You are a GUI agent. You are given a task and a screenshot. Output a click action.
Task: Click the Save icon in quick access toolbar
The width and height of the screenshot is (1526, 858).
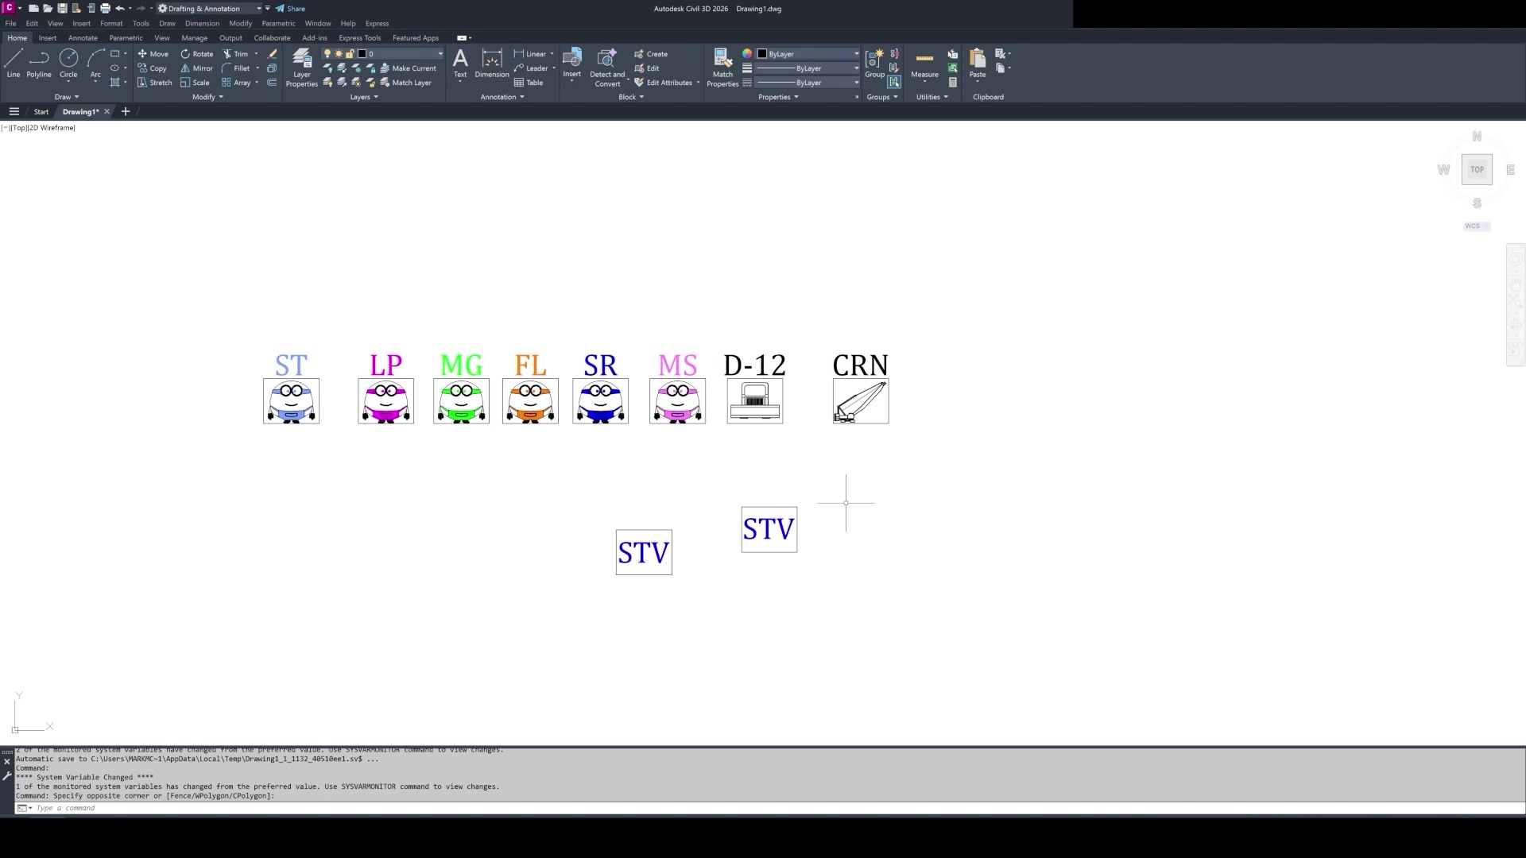(62, 8)
